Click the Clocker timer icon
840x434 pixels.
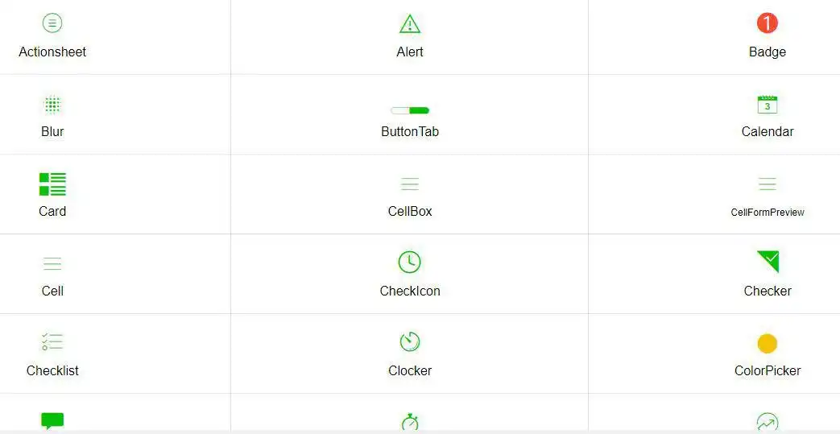[410, 342]
